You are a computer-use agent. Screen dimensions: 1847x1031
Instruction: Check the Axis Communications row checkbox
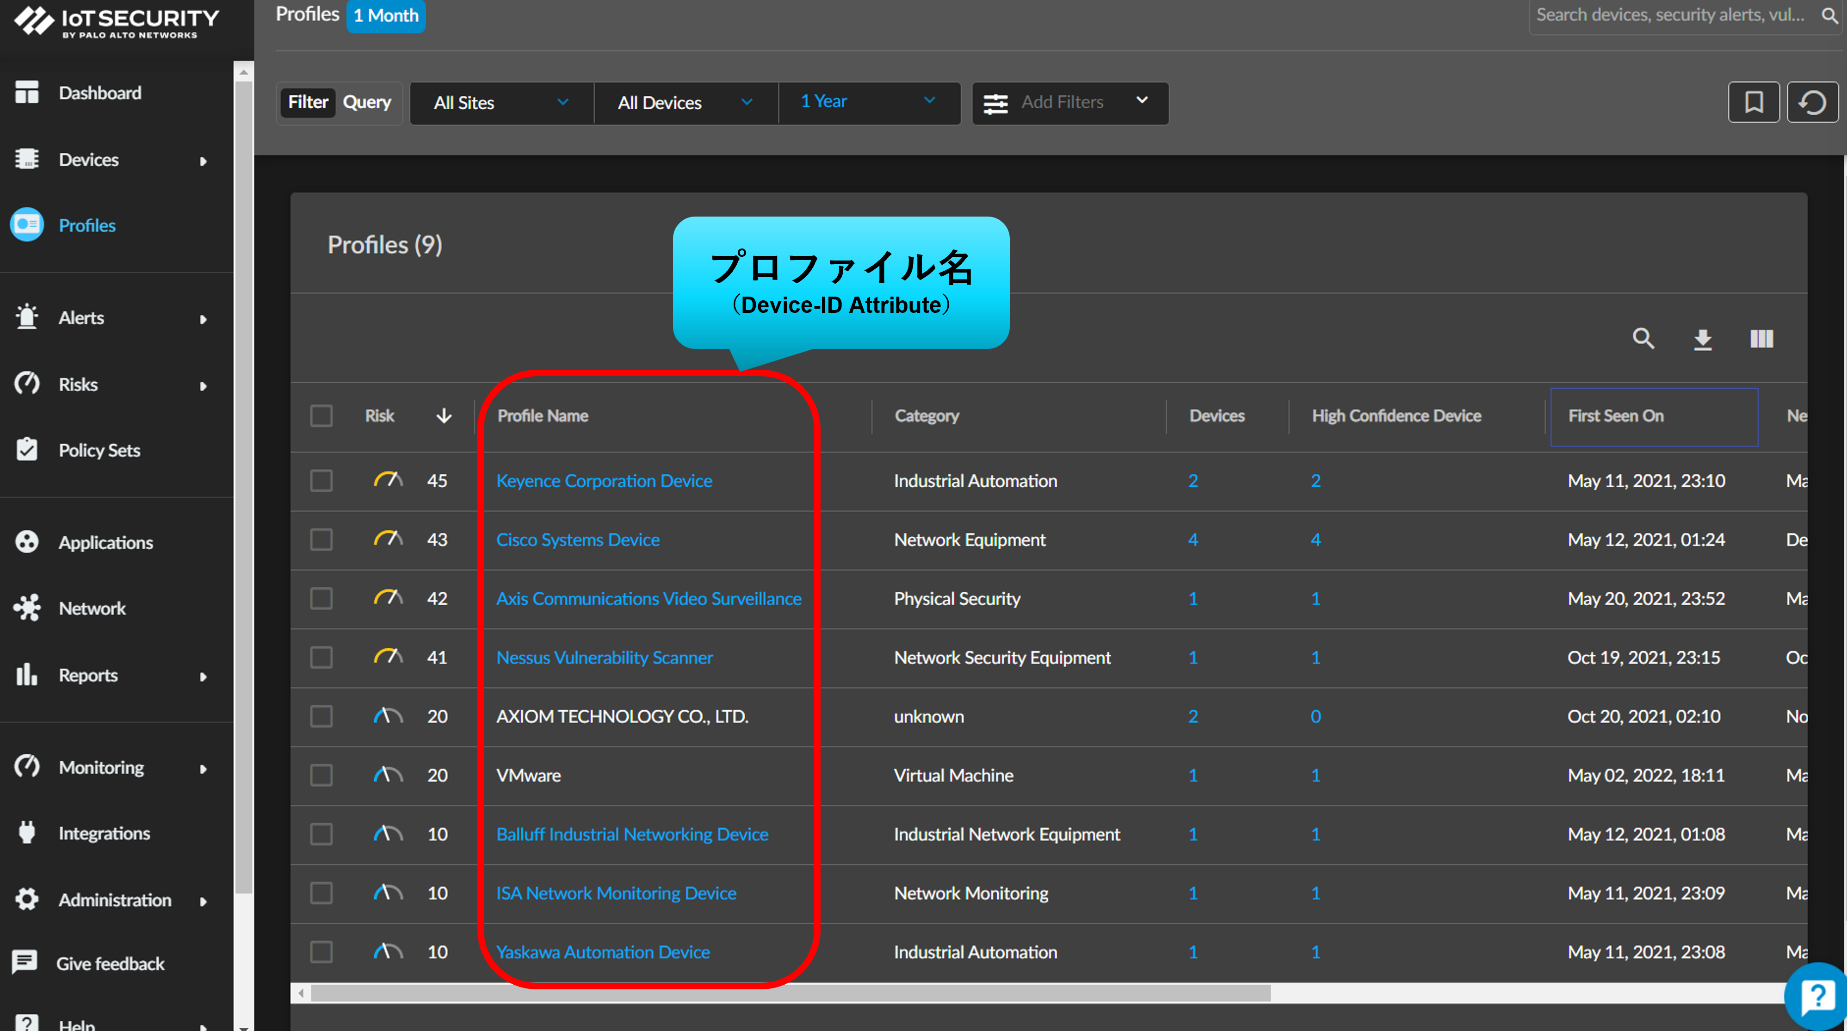coord(321,598)
